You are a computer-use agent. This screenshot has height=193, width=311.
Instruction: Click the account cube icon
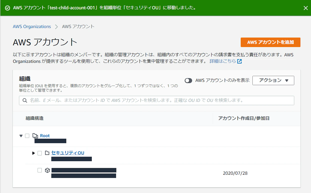point(47,170)
